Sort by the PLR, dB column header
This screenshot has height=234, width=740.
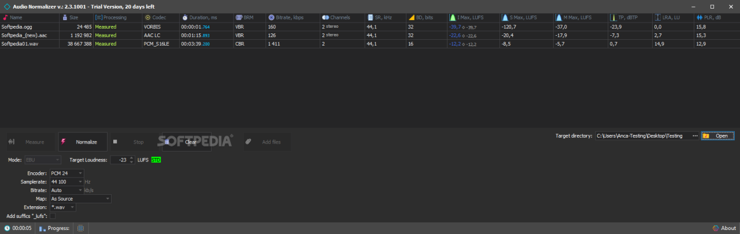coord(717,18)
